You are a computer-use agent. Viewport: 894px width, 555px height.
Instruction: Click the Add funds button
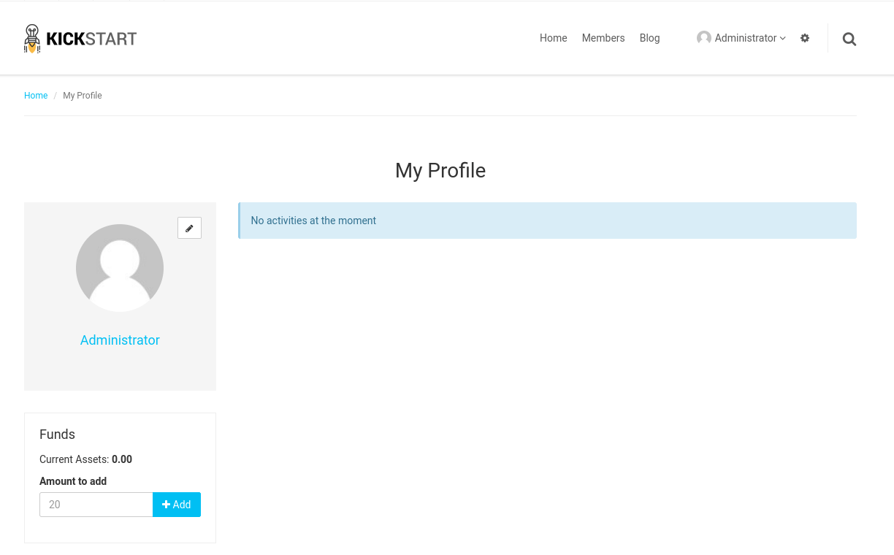[x=177, y=505]
